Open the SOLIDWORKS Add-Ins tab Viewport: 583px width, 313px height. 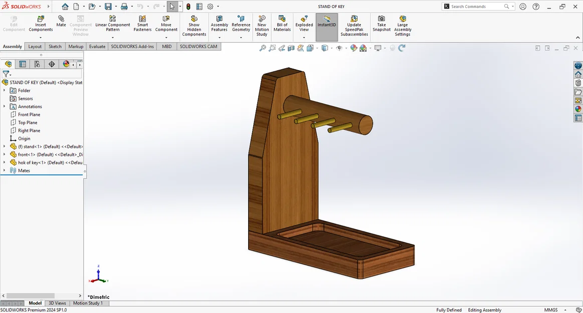(132, 47)
